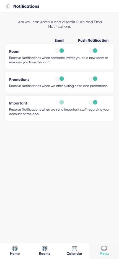Switch to the Rooms tab label

45,253
